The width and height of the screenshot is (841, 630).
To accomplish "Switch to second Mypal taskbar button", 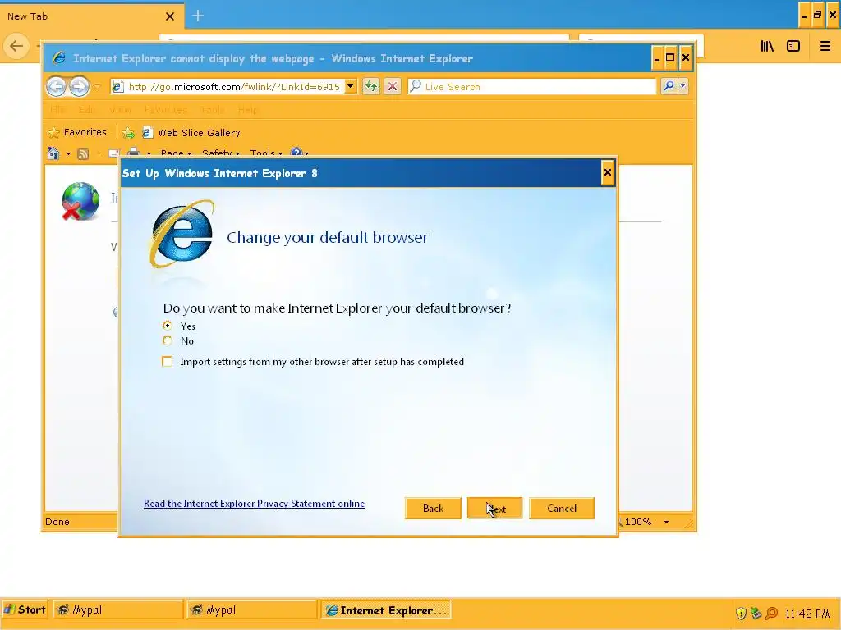I will 252,609.
